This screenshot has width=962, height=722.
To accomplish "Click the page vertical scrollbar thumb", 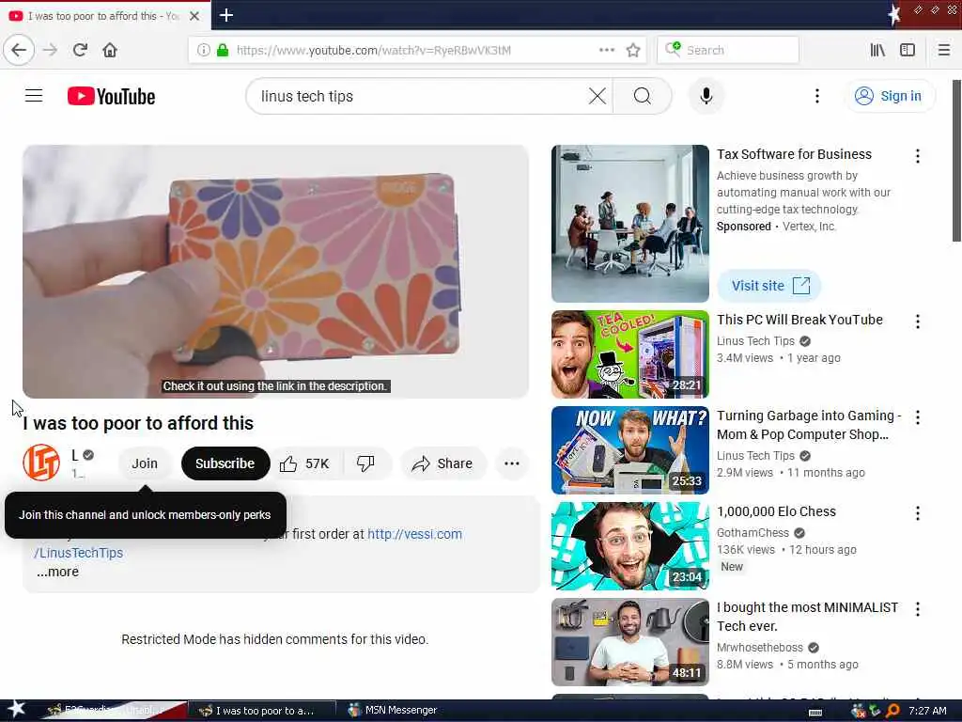I will click(x=956, y=161).
